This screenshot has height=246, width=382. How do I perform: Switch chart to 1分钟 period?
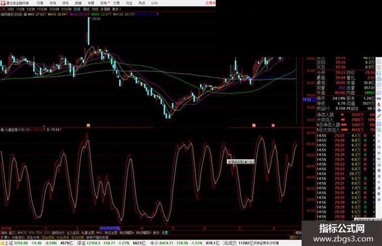[20, 9]
